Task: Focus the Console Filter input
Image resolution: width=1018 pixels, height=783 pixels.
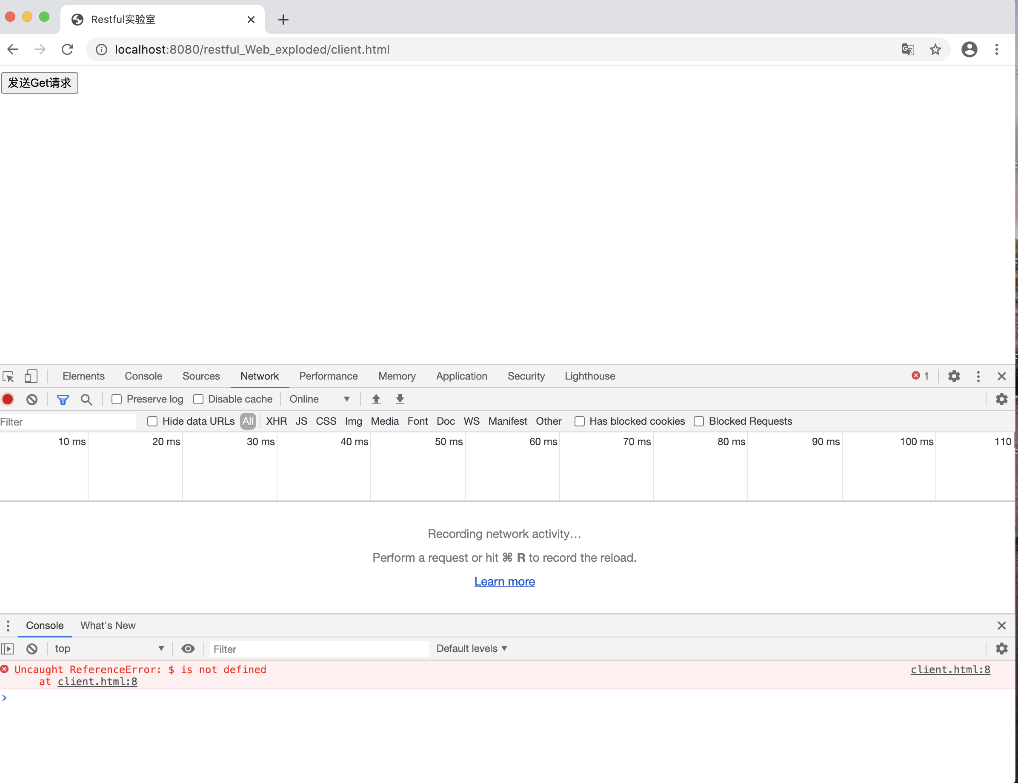Action: point(319,649)
